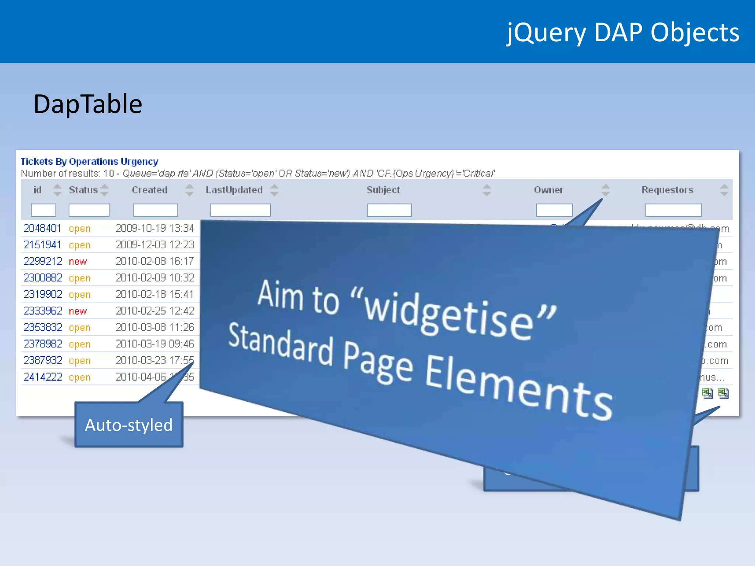Click the second Excel export icon

[723, 393]
